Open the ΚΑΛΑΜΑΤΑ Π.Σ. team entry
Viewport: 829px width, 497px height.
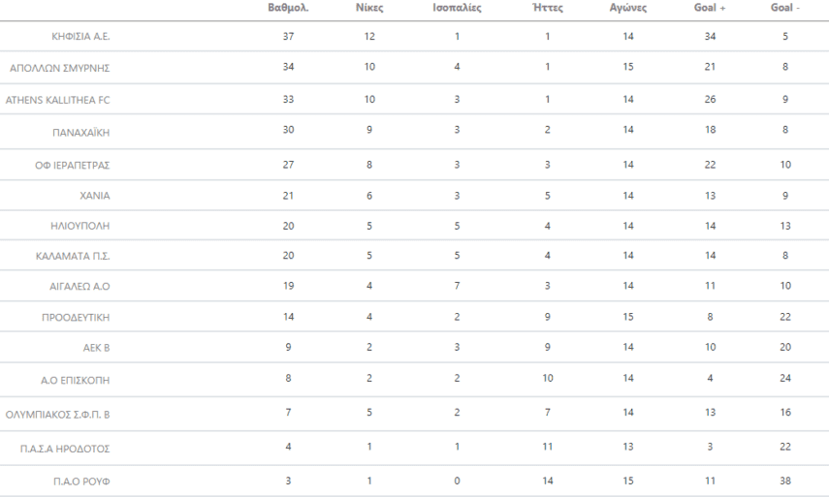click(x=74, y=257)
